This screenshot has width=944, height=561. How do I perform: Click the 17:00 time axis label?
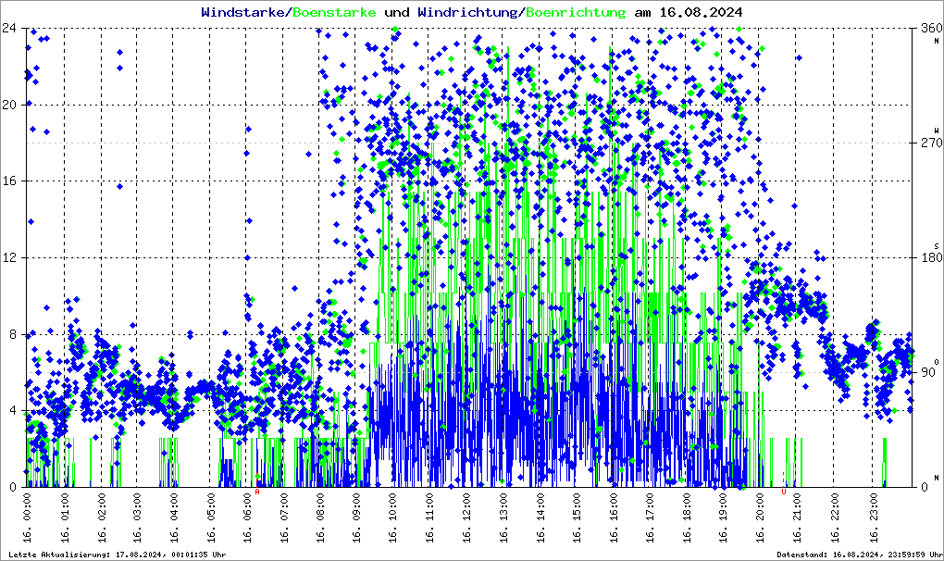pyautogui.click(x=651, y=517)
